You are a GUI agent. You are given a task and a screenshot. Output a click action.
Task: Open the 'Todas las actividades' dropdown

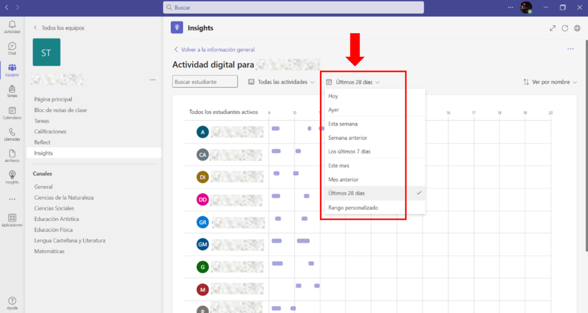tap(281, 82)
